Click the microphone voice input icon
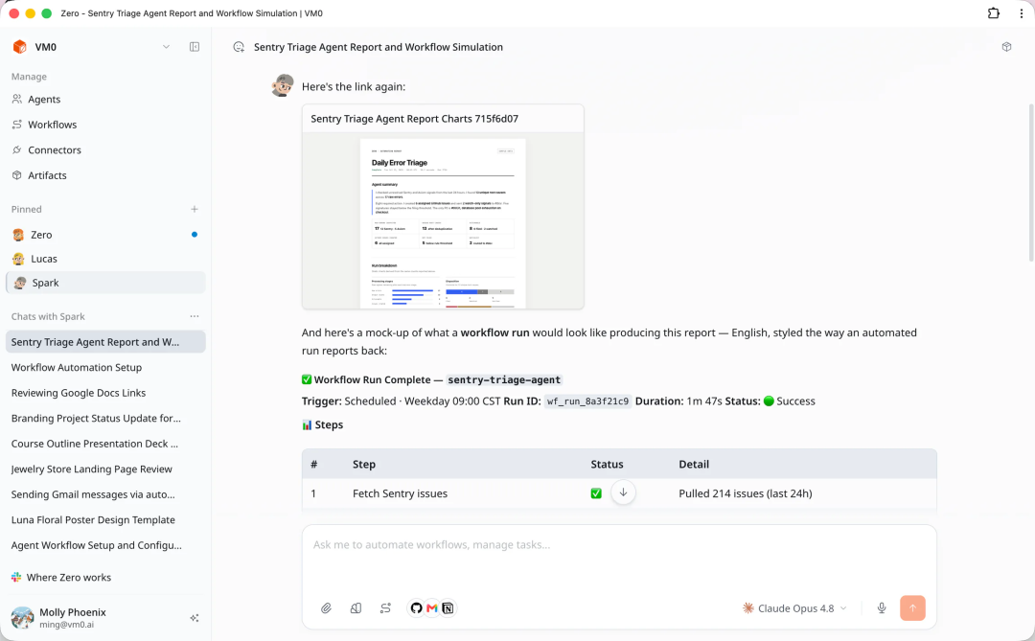The height and width of the screenshot is (641, 1035). (882, 608)
